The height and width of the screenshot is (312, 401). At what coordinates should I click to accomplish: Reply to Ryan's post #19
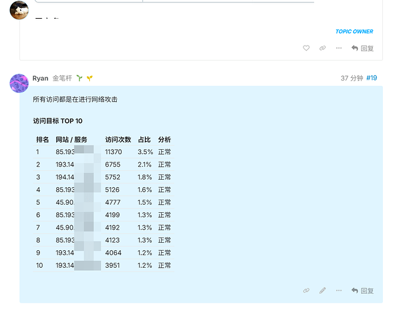click(362, 291)
